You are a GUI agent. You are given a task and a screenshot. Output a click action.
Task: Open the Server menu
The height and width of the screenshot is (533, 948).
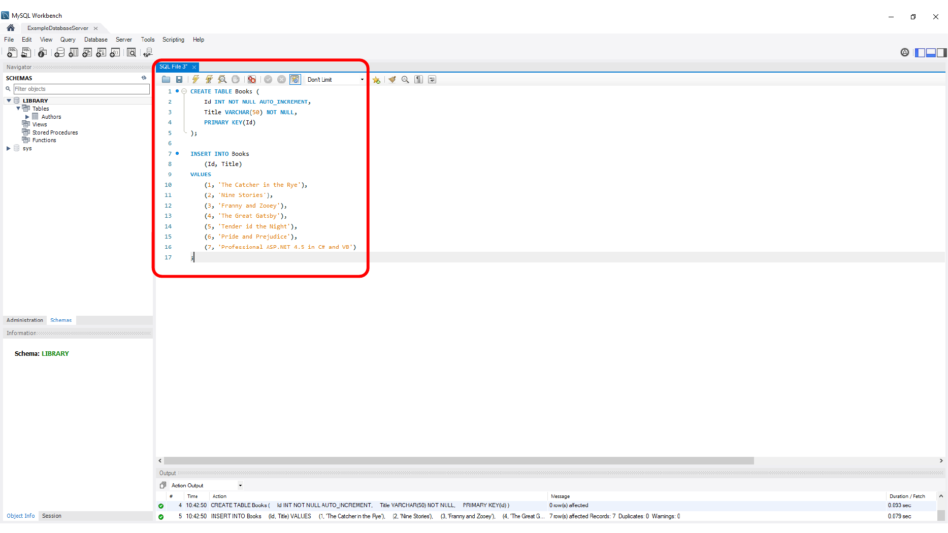click(x=124, y=40)
